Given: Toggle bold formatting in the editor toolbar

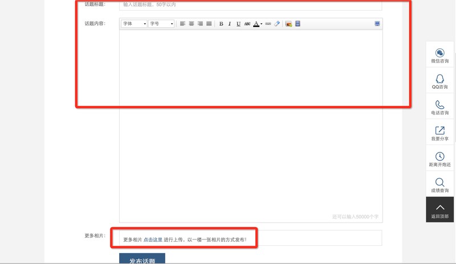Looking at the screenshot, I should pos(221,24).
